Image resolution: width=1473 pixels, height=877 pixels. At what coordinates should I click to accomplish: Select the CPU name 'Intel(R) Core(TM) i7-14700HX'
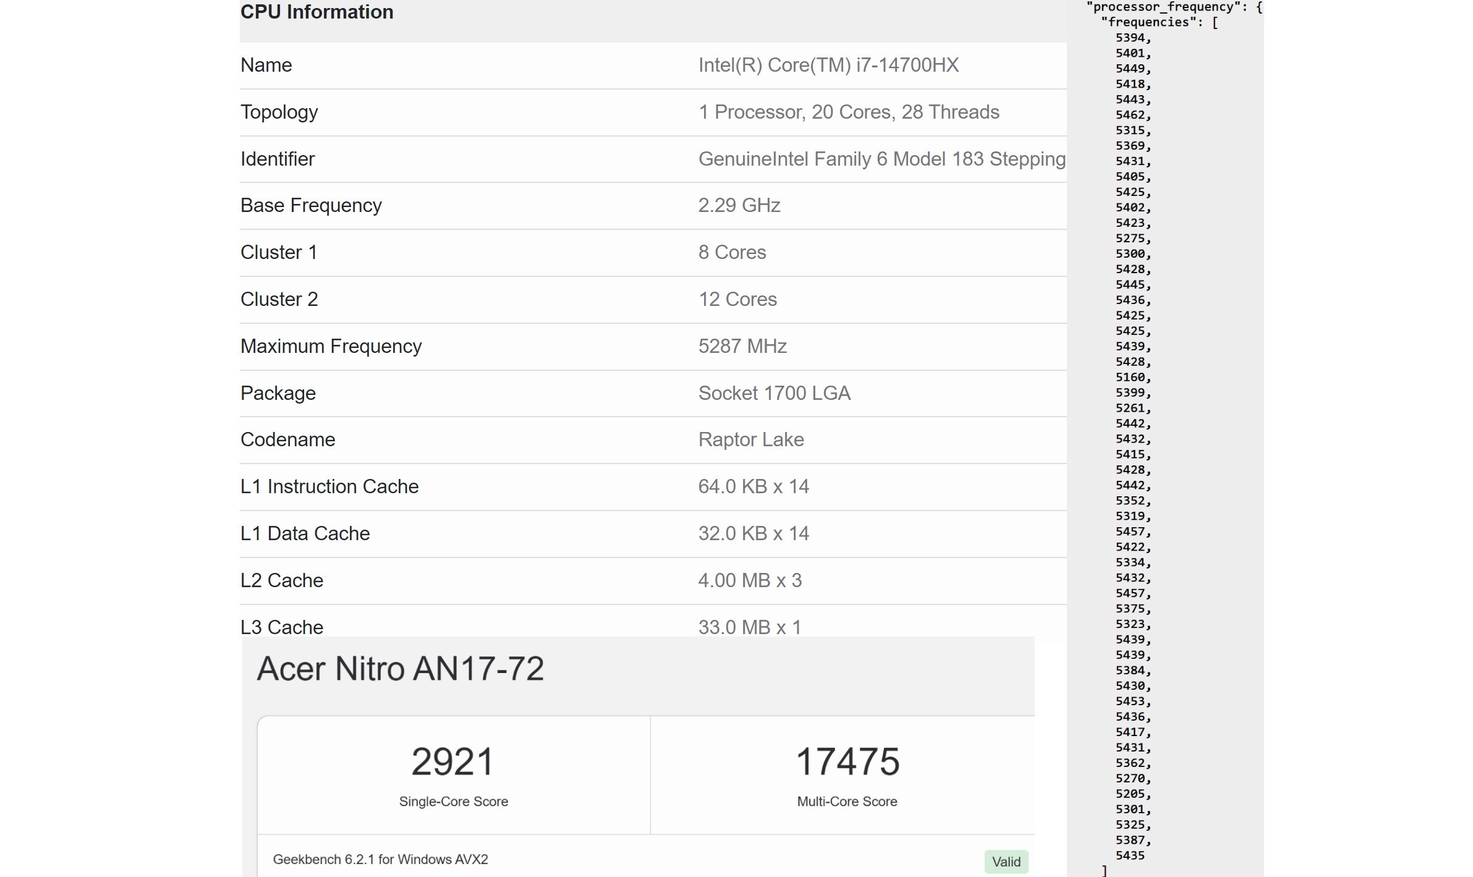click(x=828, y=65)
